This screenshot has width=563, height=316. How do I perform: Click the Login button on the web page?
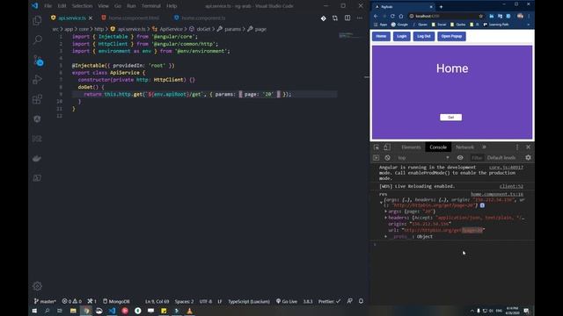pos(401,36)
